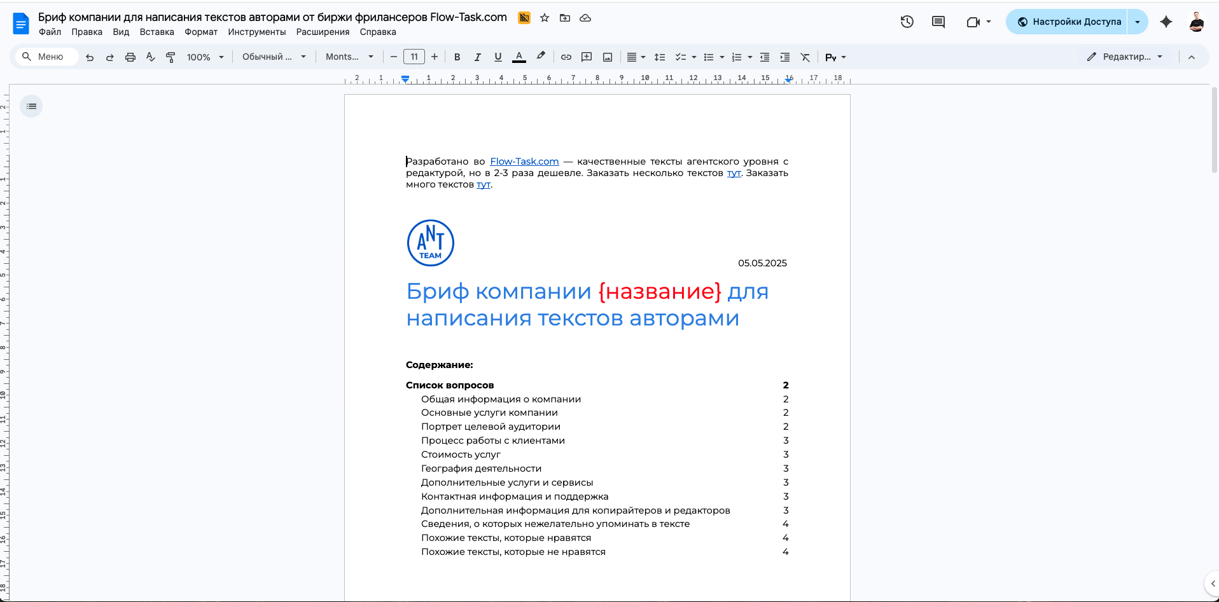Open the text color picker
1219x602 pixels.
pyautogui.click(x=519, y=57)
